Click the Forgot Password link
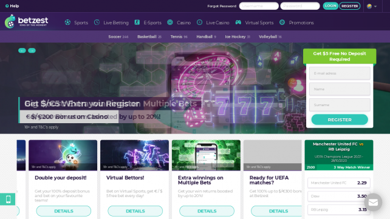The image size is (390, 219). 222,6
